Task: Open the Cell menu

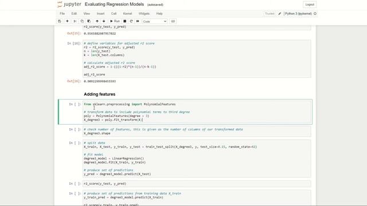Action: 114,14
